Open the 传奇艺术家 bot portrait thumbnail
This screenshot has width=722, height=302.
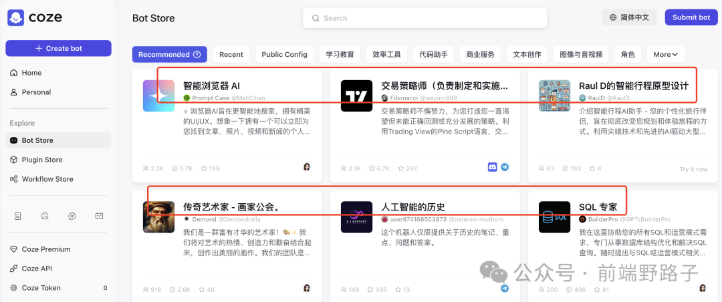(x=158, y=217)
